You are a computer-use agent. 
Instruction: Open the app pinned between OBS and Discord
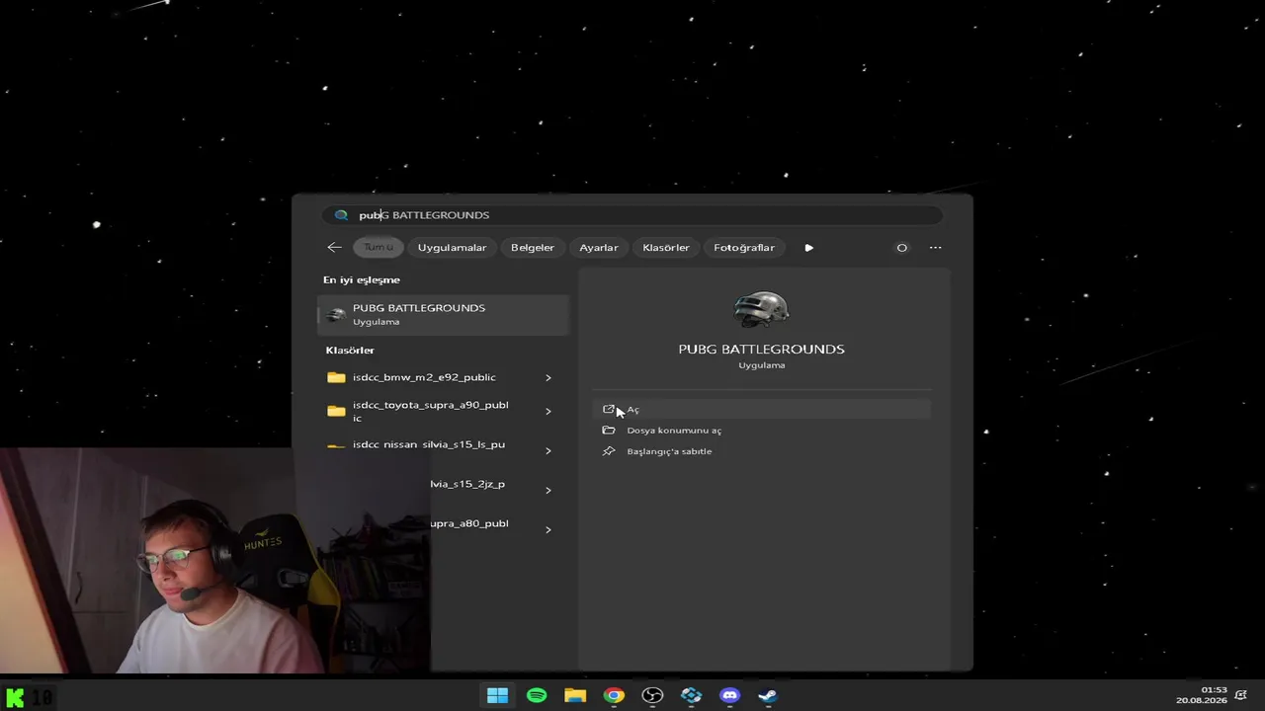tap(691, 695)
